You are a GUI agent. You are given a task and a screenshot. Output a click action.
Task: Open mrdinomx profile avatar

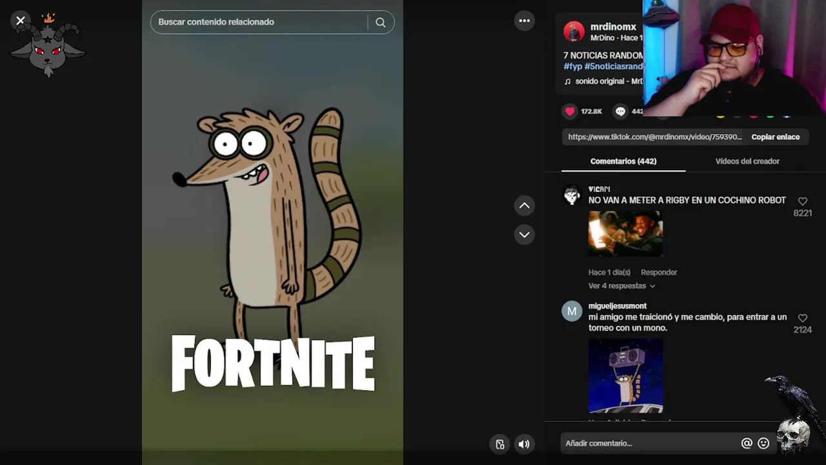click(x=574, y=32)
